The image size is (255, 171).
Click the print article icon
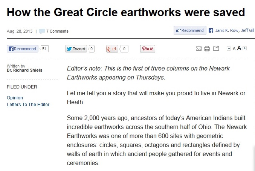207,49
